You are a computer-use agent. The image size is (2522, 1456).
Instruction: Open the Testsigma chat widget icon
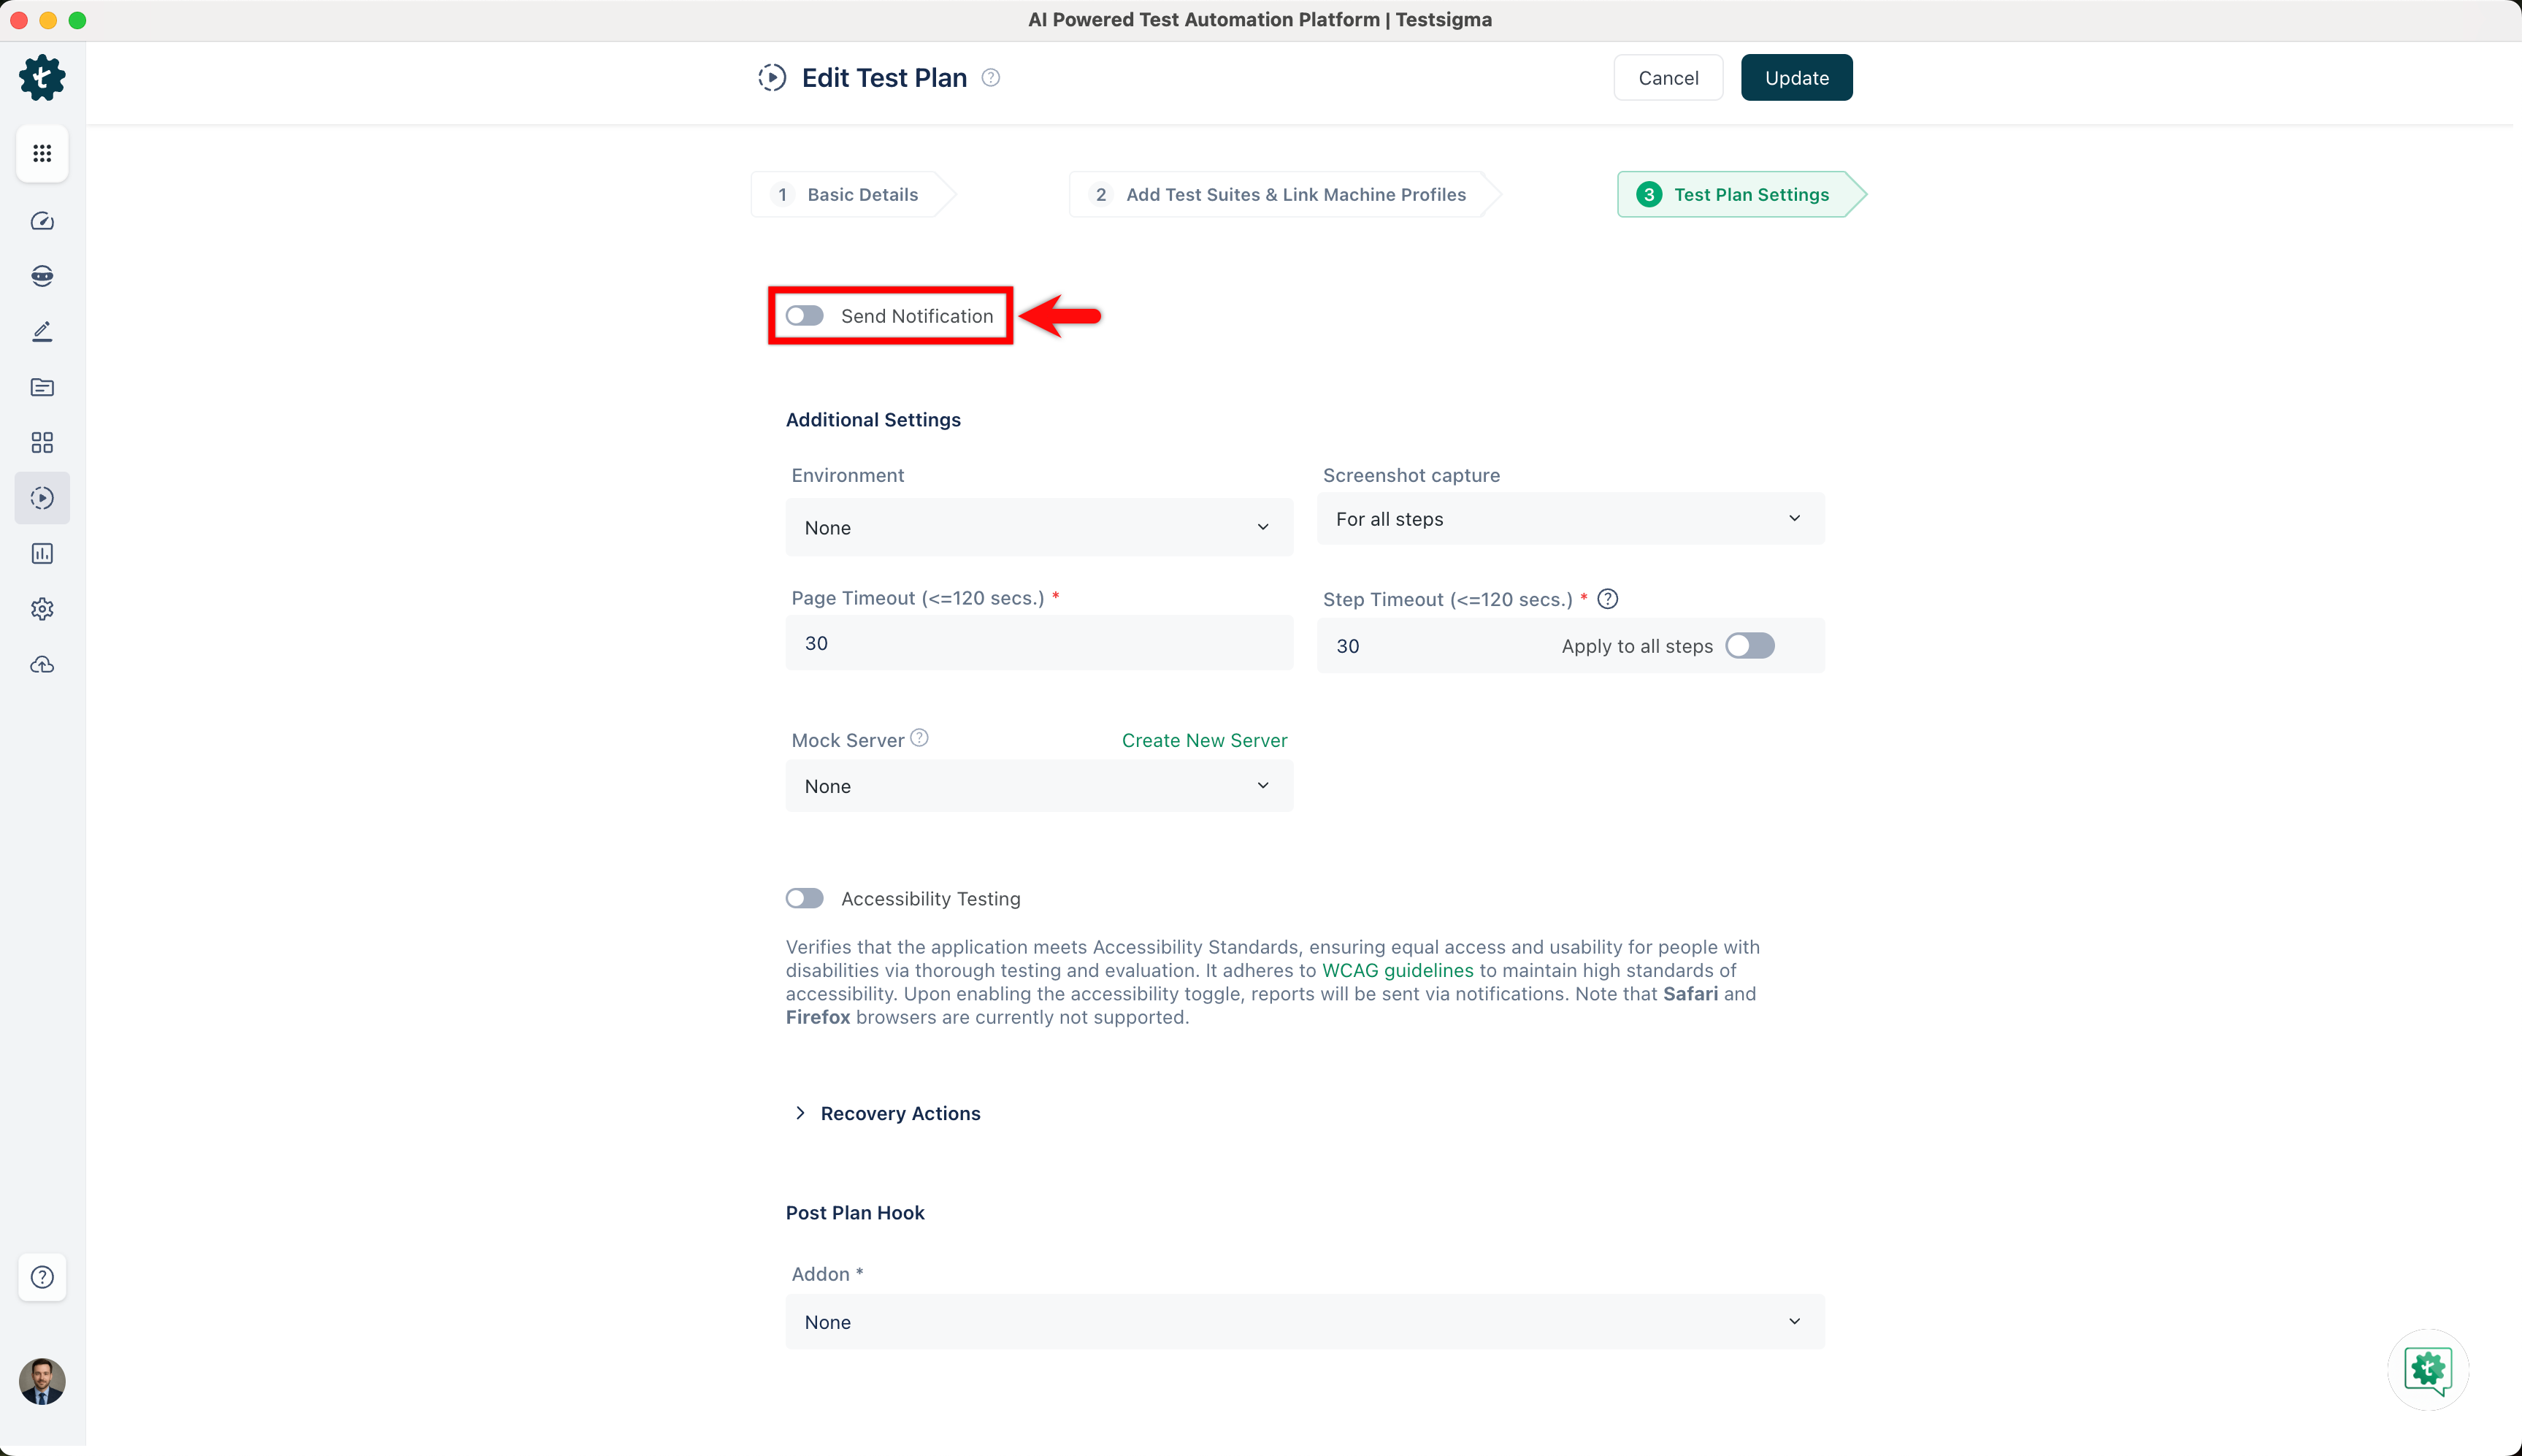point(2428,1370)
